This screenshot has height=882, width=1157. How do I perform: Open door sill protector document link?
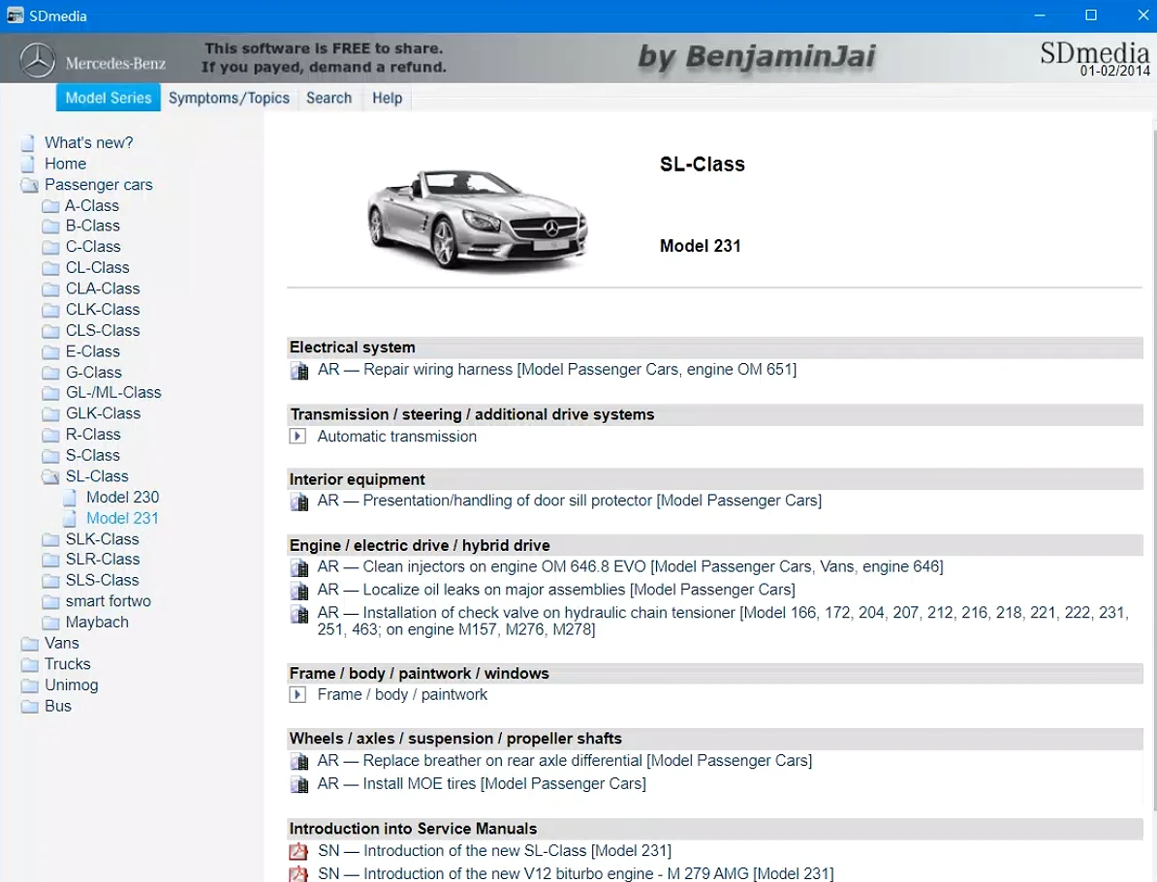click(x=570, y=501)
